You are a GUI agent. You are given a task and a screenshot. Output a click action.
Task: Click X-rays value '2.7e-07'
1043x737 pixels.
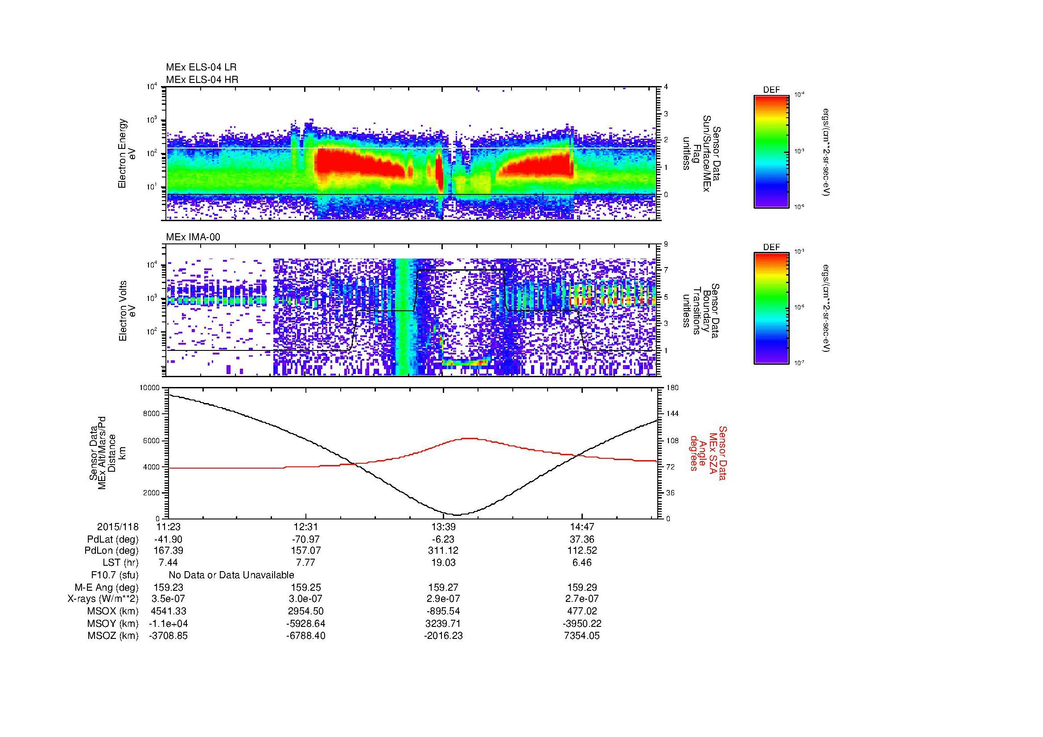[581, 599]
